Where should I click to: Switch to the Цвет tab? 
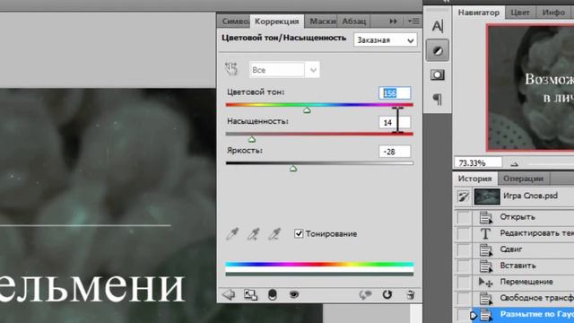click(520, 13)
